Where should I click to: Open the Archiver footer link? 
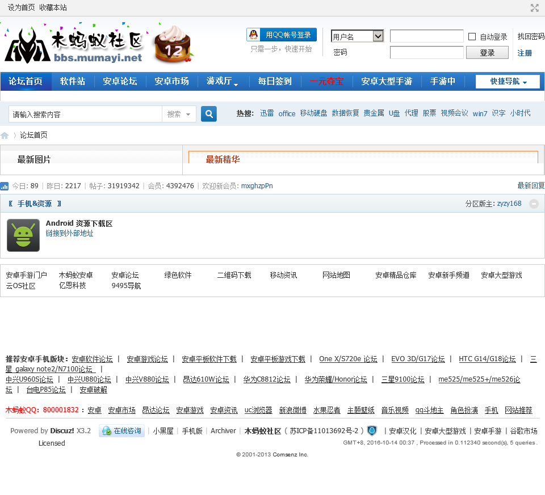tap(223, 431)
